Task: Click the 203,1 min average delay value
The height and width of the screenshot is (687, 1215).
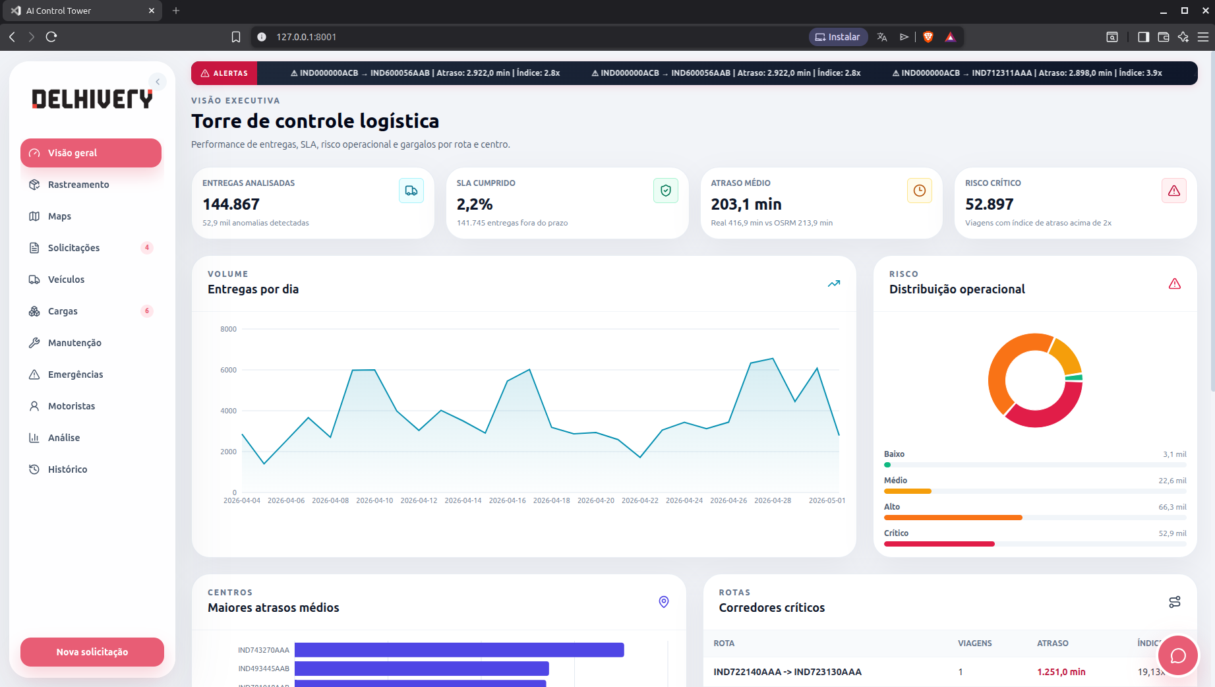Action: point(746,204)
